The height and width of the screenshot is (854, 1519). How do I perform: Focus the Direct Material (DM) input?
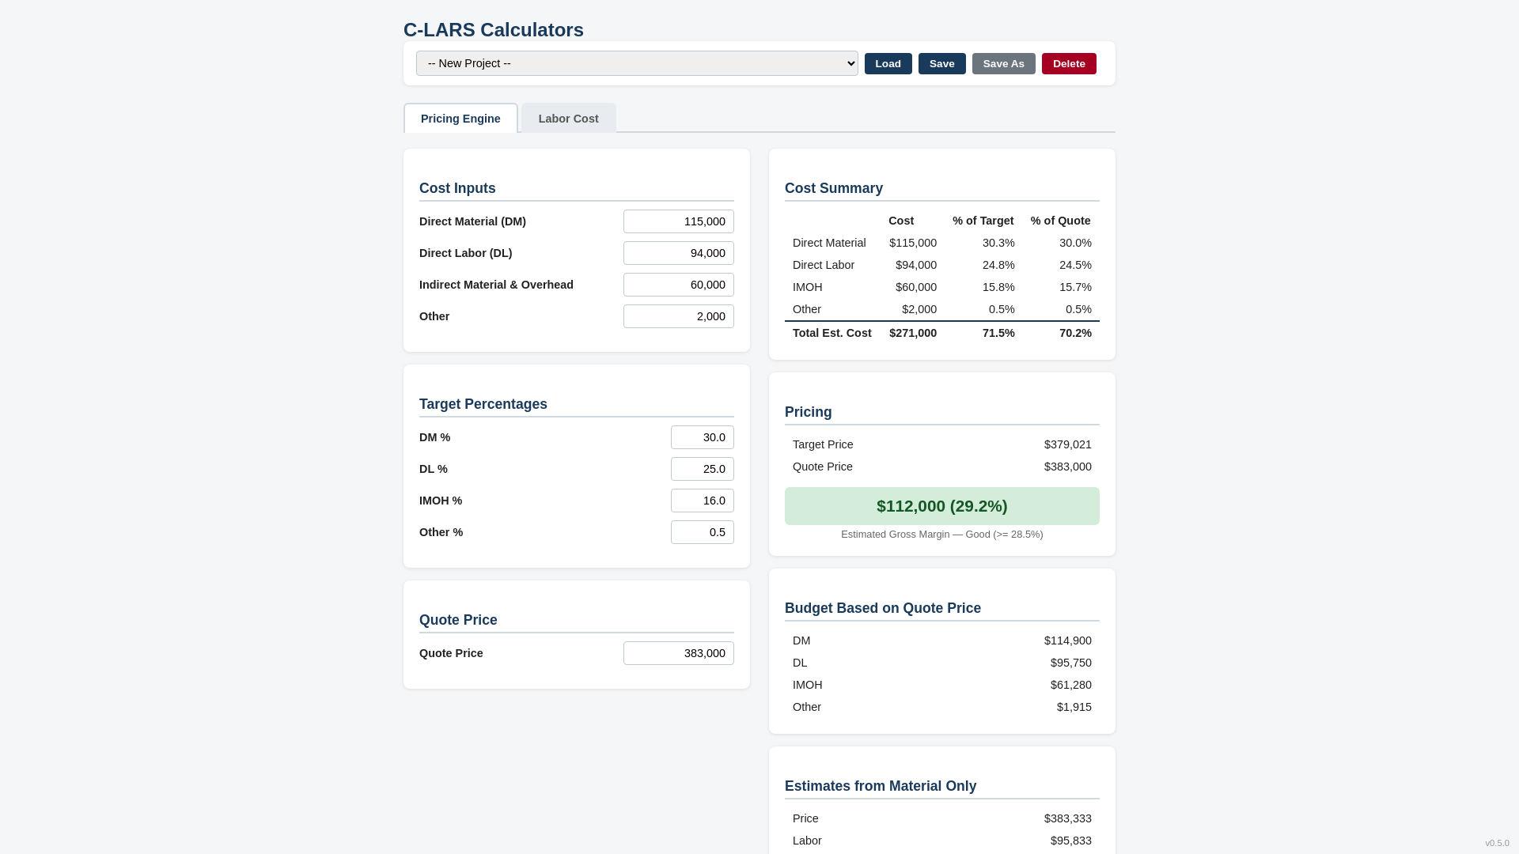[679, 221]
